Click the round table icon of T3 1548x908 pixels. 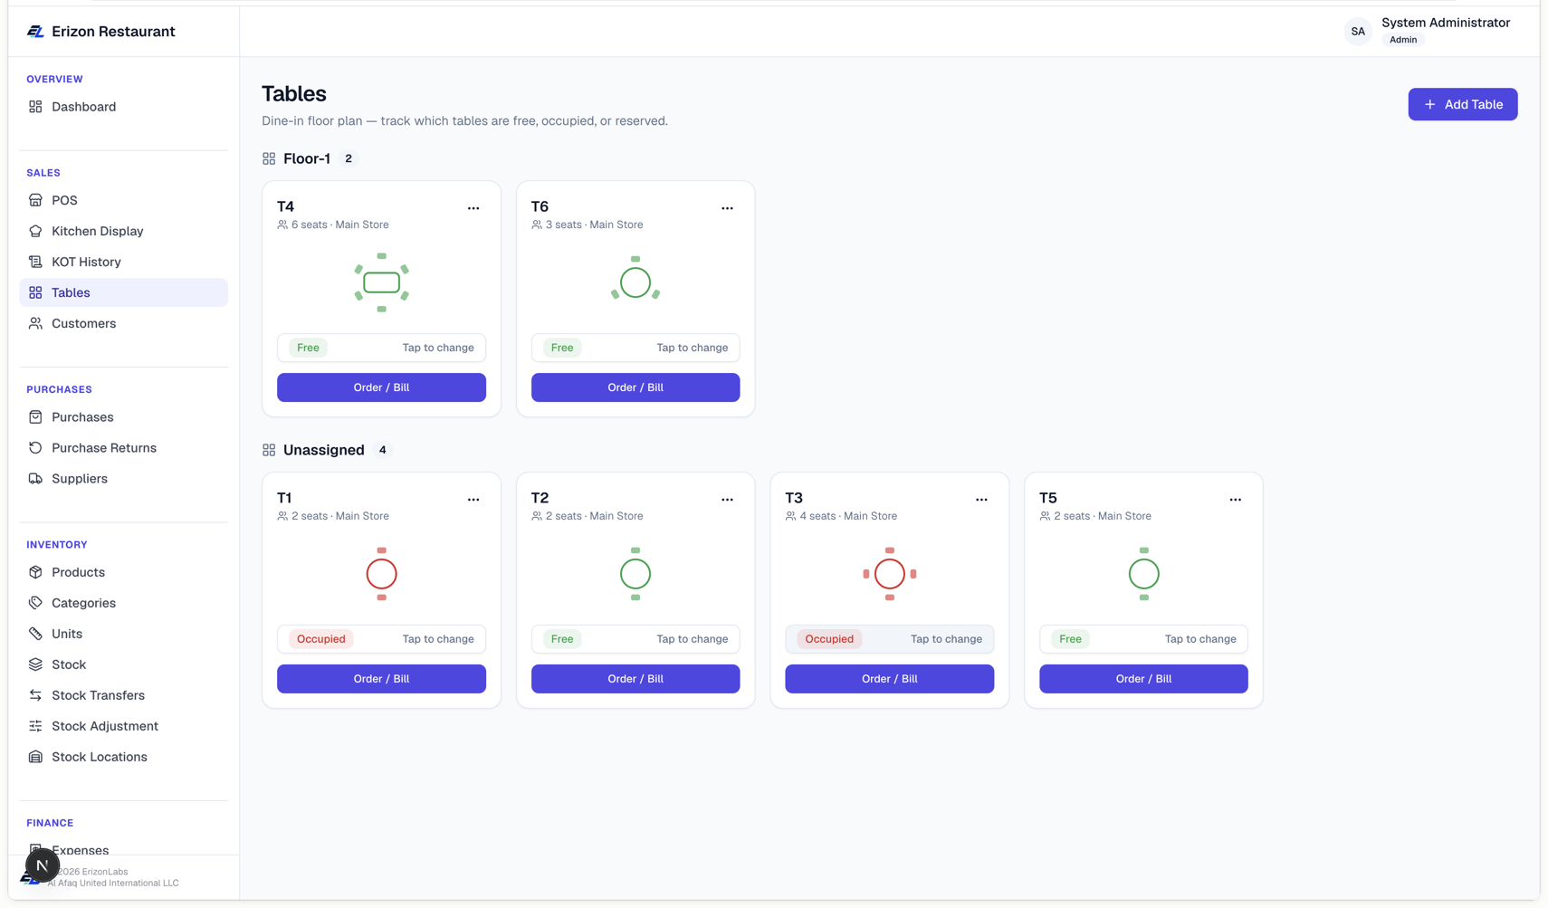(x=890, y=574)
